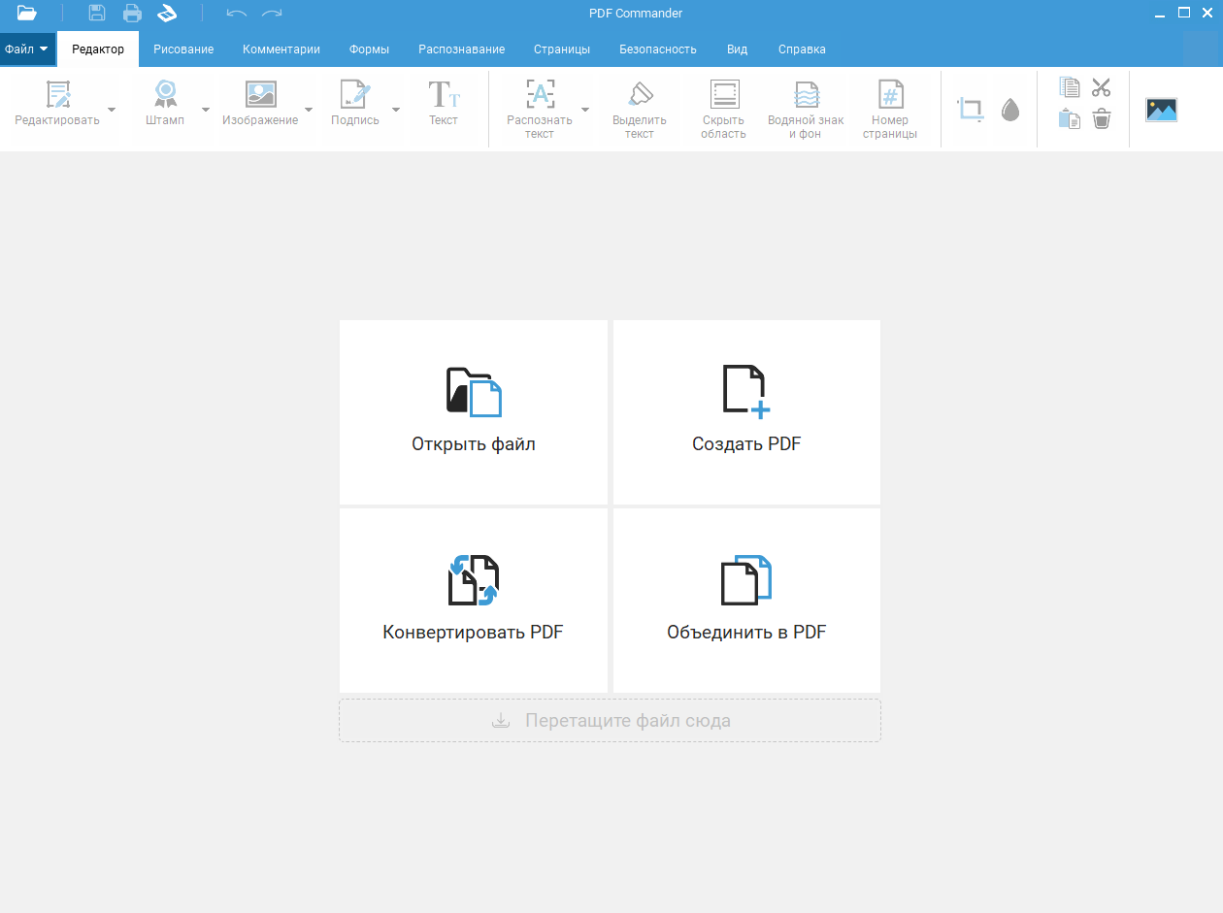Select the Редактировать edit tool

click(x=57, y=104)
